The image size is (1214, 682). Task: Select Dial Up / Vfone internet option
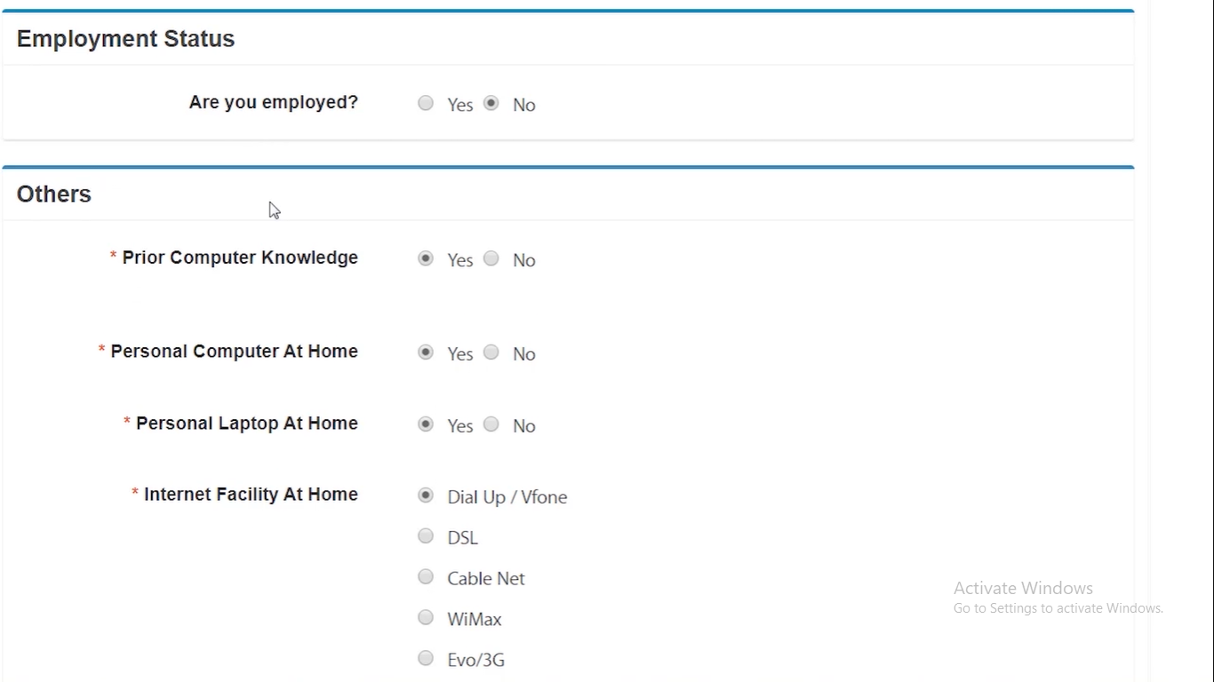point(426,496)
